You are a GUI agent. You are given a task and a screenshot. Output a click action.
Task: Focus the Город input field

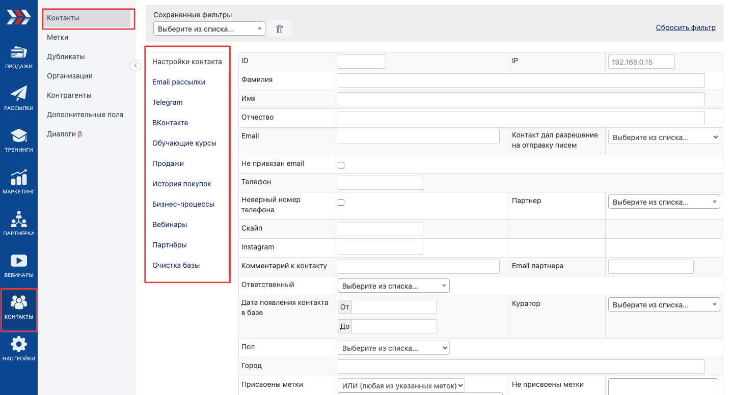coord(521,366)
